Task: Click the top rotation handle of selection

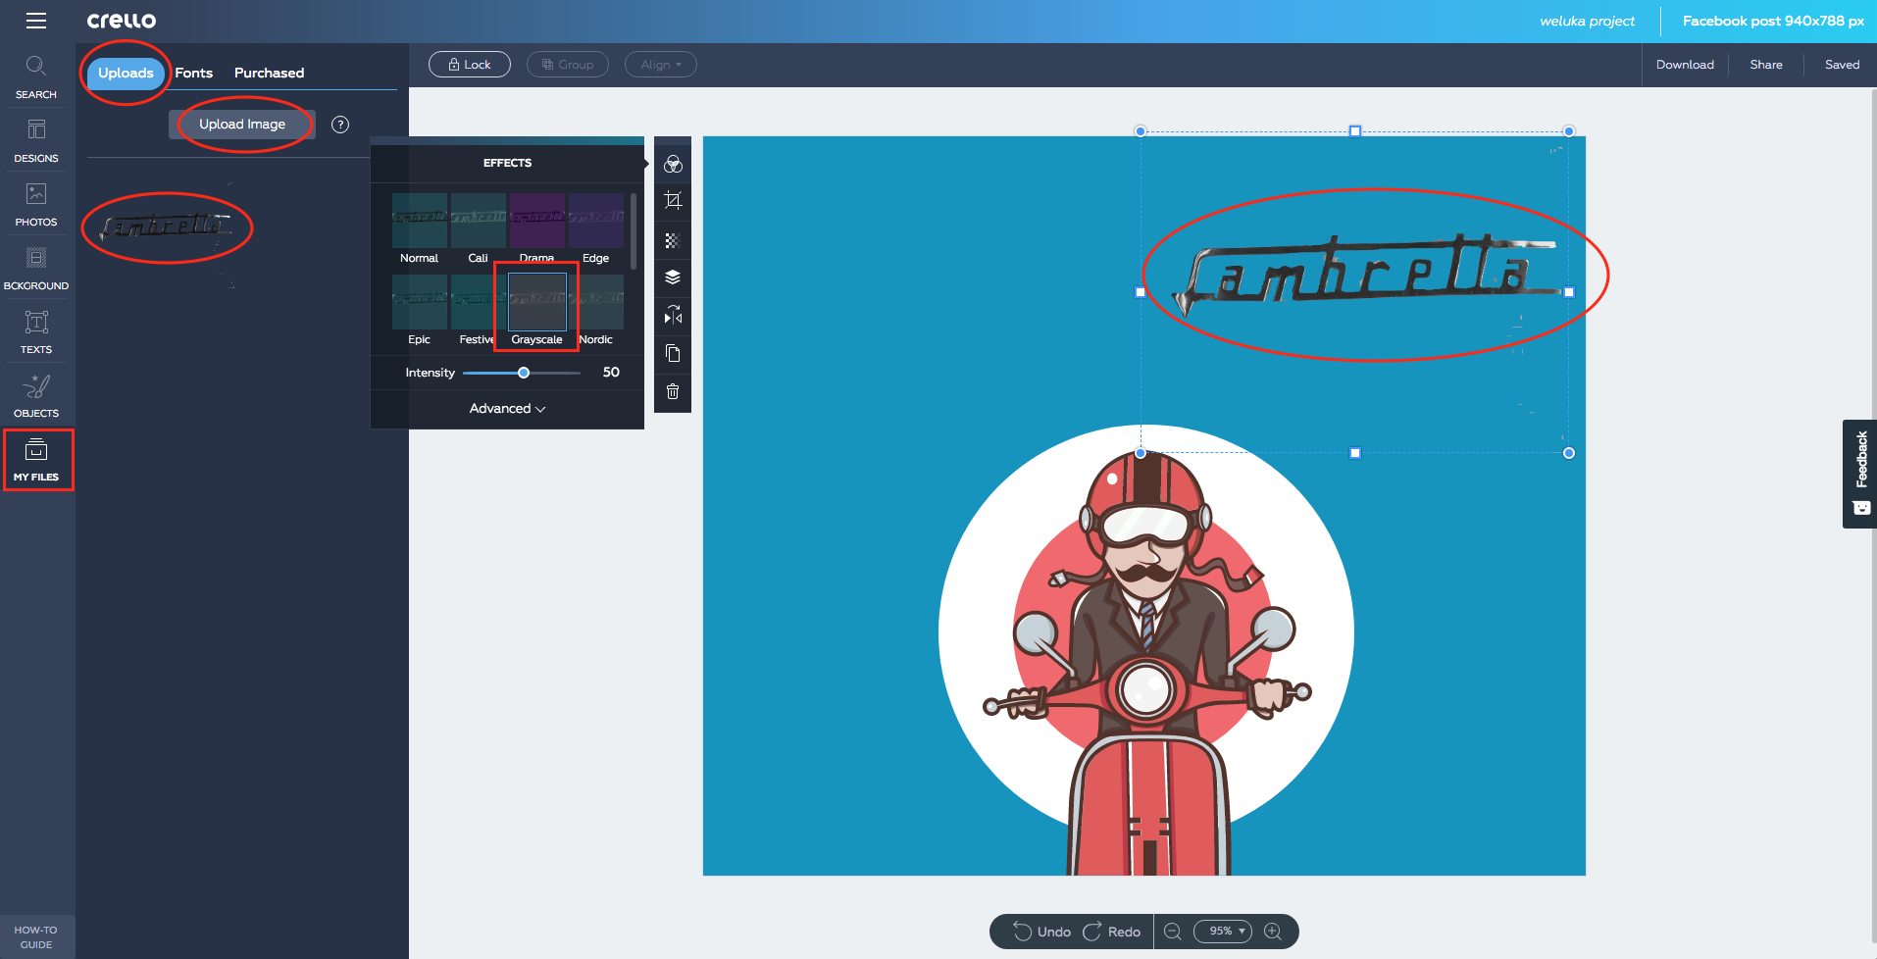Action: point(1355,131)
